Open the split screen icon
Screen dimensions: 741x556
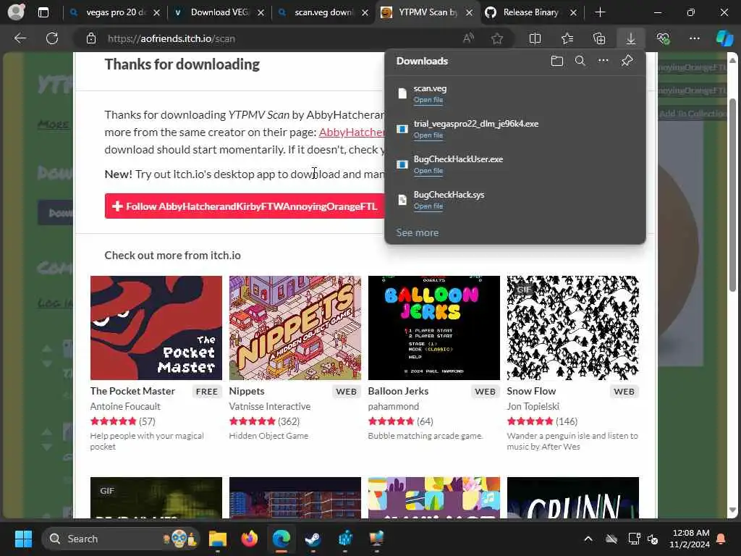[x=535, y=39]
